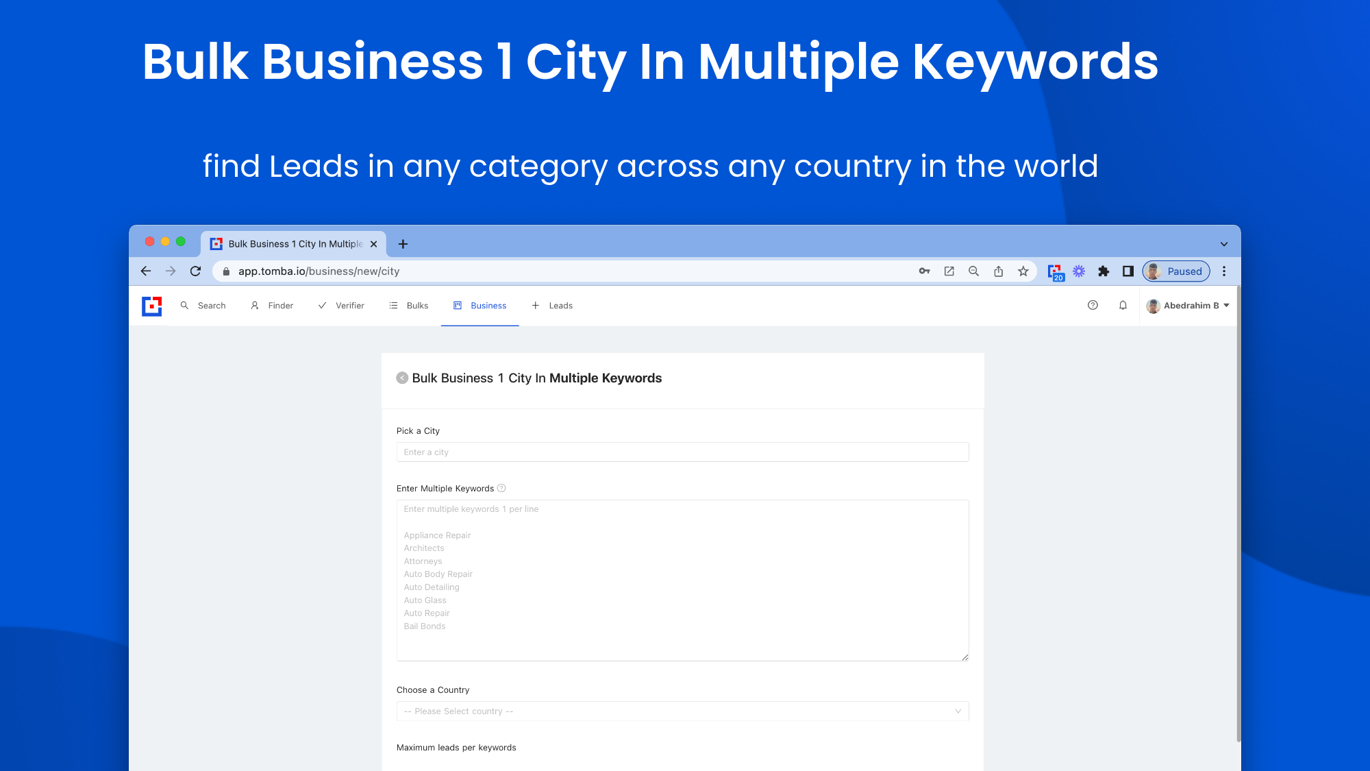Viewport: 1370px width, 771px height.
Task: Bookmark this page with the star
Action: click(1023, 271)
